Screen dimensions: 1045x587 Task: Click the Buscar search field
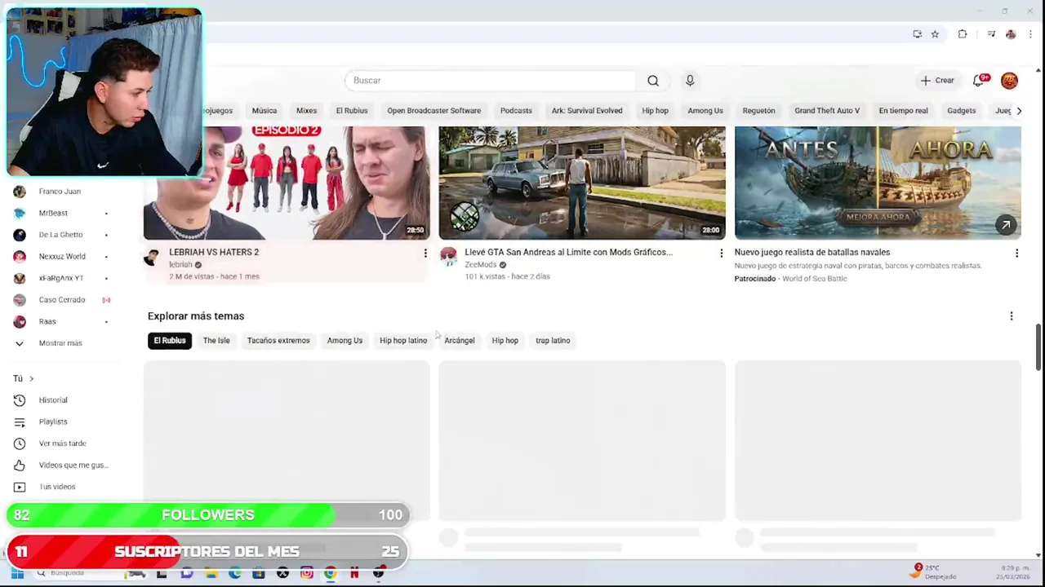(x=491, y=81)
